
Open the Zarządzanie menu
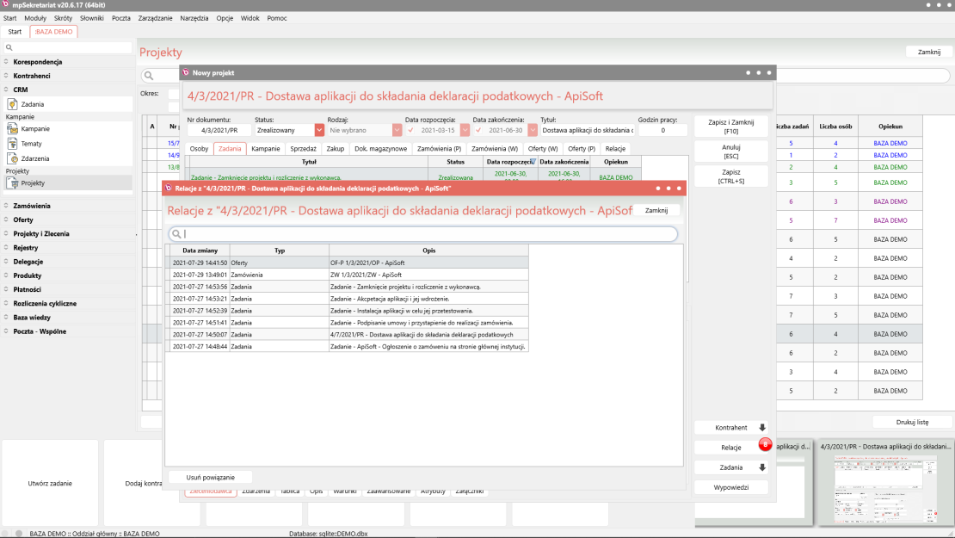156,18
